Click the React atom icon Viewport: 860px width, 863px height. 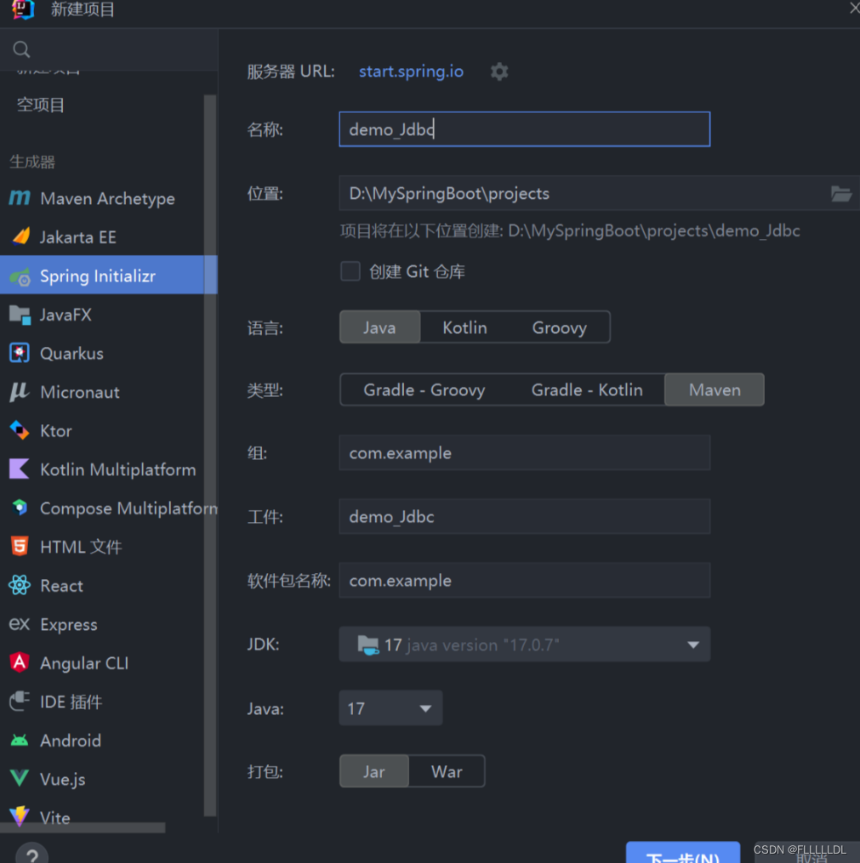(x=20, y=585)
